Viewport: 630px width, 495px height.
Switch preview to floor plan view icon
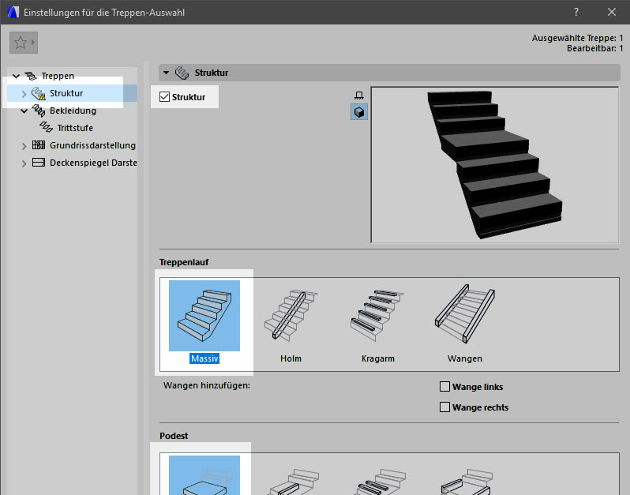tap(358, 96)
